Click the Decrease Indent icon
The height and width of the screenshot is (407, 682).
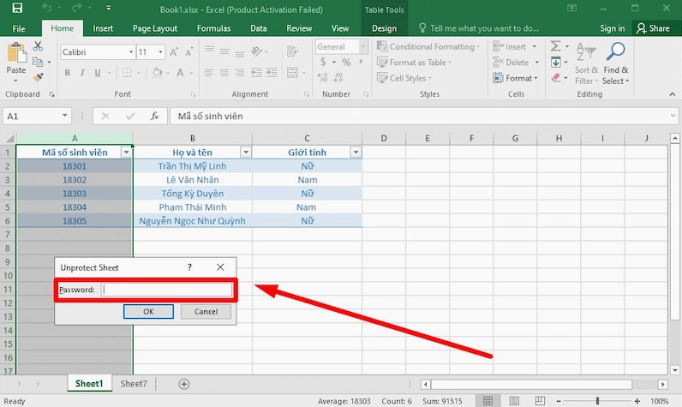tap(257, 73)
